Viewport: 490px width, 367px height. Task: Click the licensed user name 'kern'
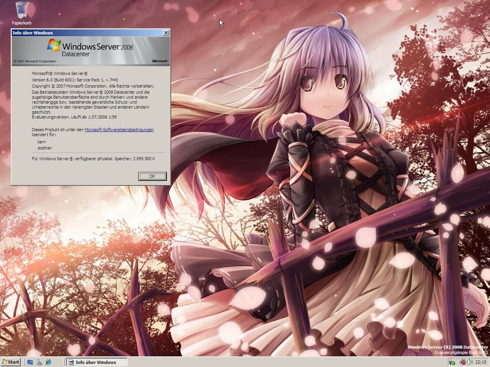coord(42,142)
